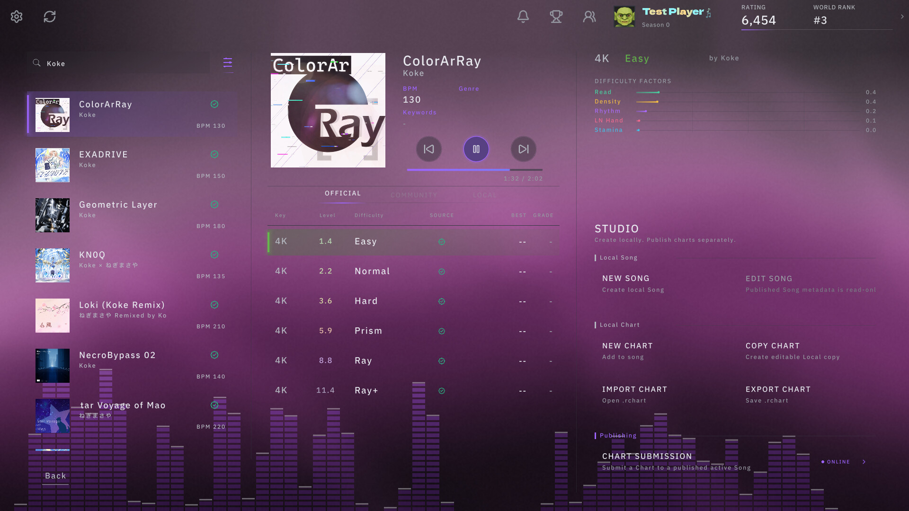Pause the song preview

coord(476,149)
